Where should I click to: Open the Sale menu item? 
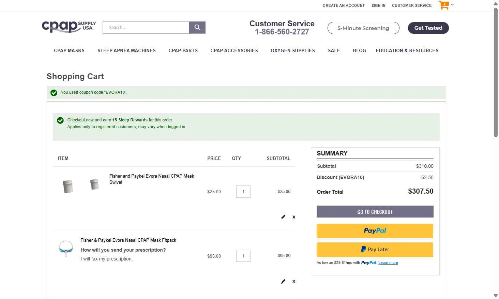[334, 50]
